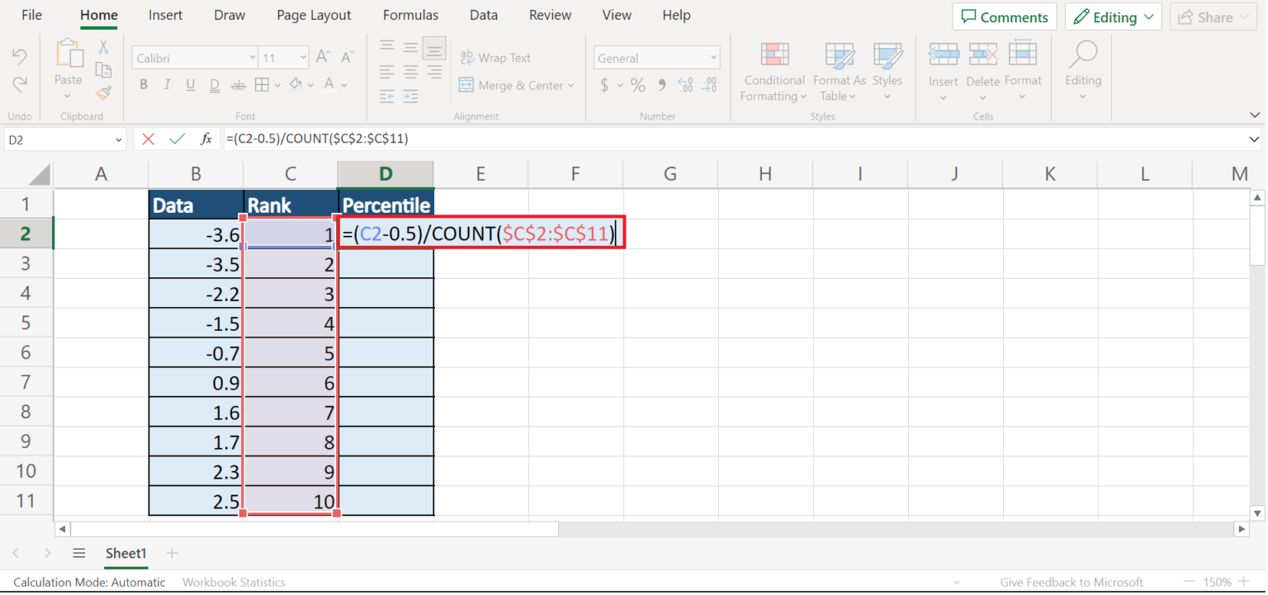Screen dimensions: 1268x595
Task: Click the Format Painter icon
Action: click(x=104, y=93)
